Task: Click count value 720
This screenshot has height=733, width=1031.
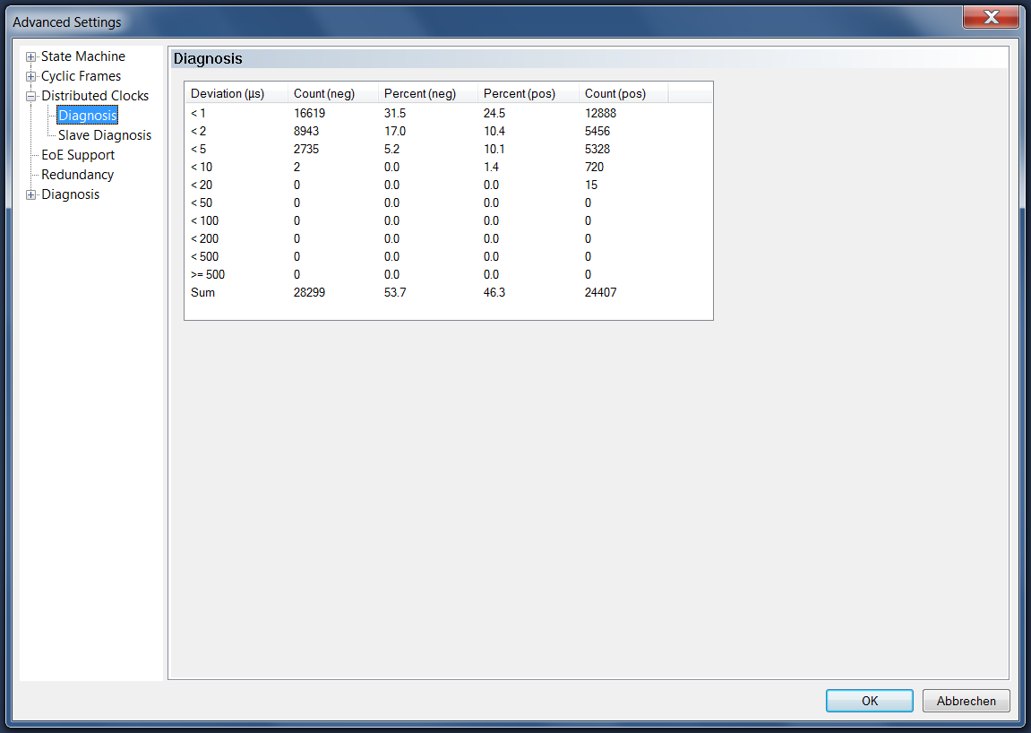Action: point(595,168)
